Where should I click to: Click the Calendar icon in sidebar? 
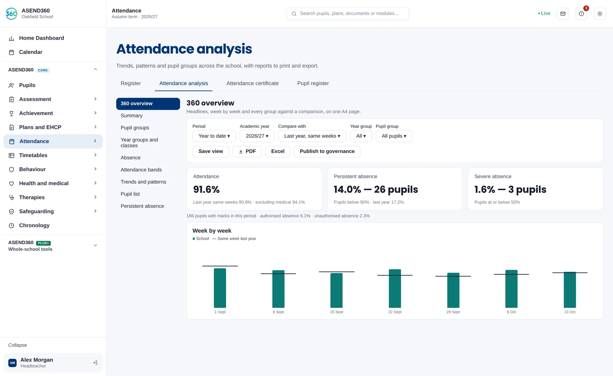pos(11,52)
